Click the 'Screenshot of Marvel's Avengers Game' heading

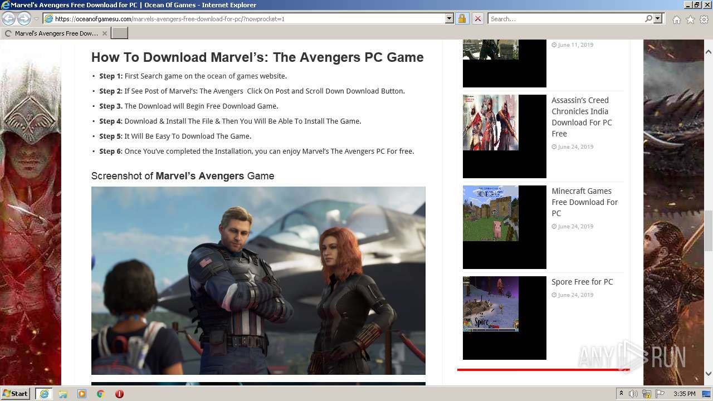[x=183, y=176]
